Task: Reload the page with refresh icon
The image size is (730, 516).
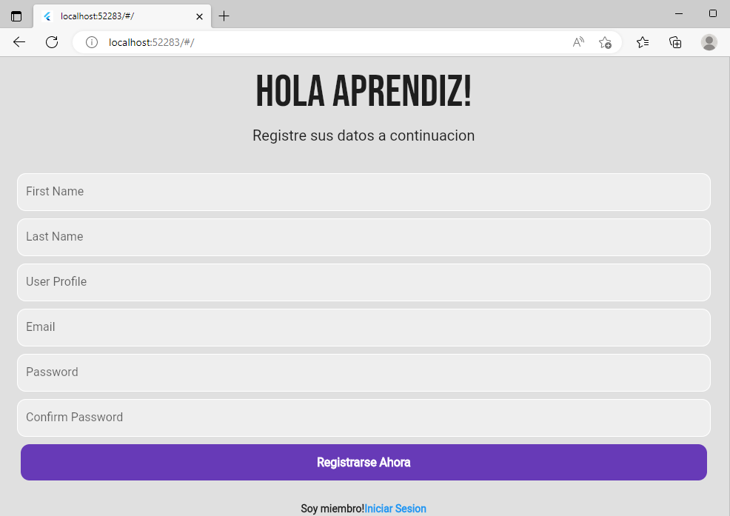Action: (52, 42)
